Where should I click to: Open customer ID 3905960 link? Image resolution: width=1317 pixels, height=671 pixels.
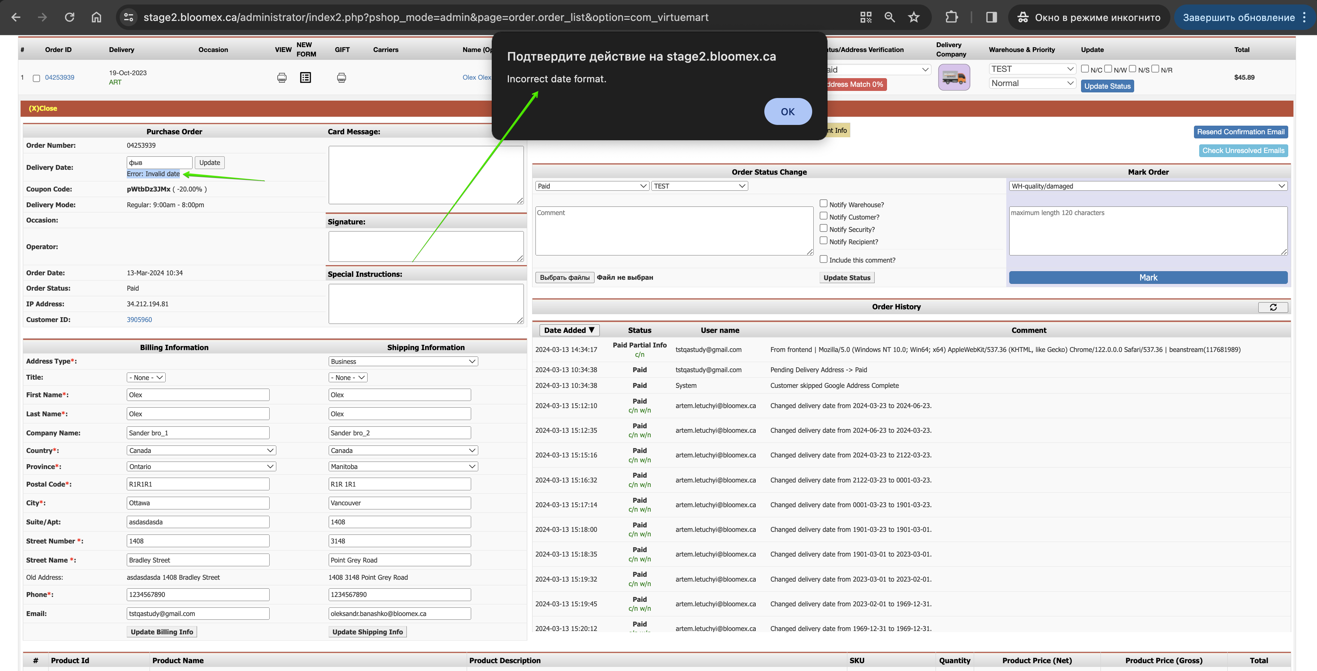point(139,320)
